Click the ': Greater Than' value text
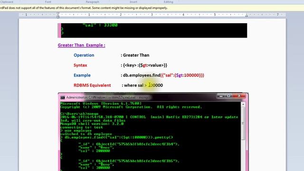The width and height of the screenshot is (304, 171). coord(135,55)
